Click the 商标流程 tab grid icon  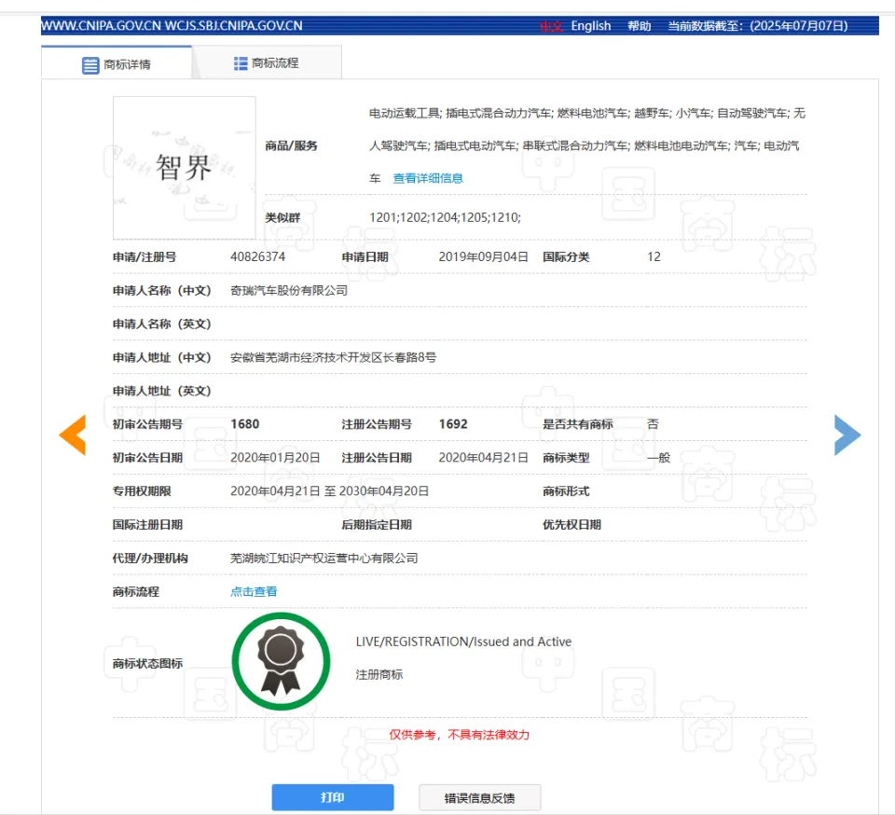241,63
